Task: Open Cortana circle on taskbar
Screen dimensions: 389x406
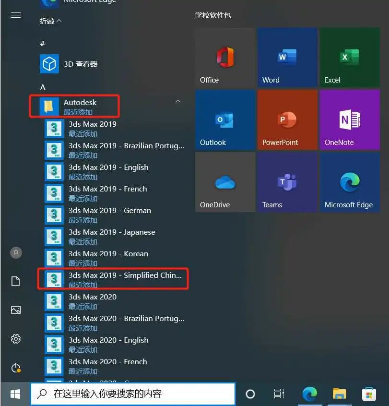Action: click(x=250, y=394)
